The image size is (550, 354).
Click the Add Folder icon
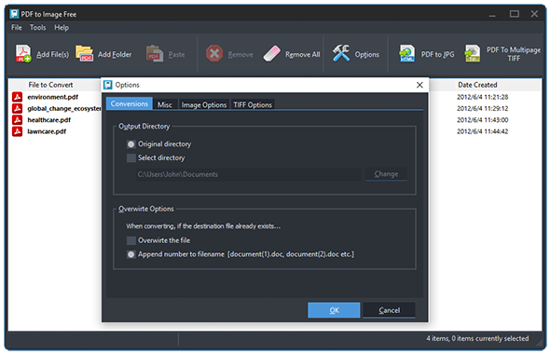click(84, 54)
